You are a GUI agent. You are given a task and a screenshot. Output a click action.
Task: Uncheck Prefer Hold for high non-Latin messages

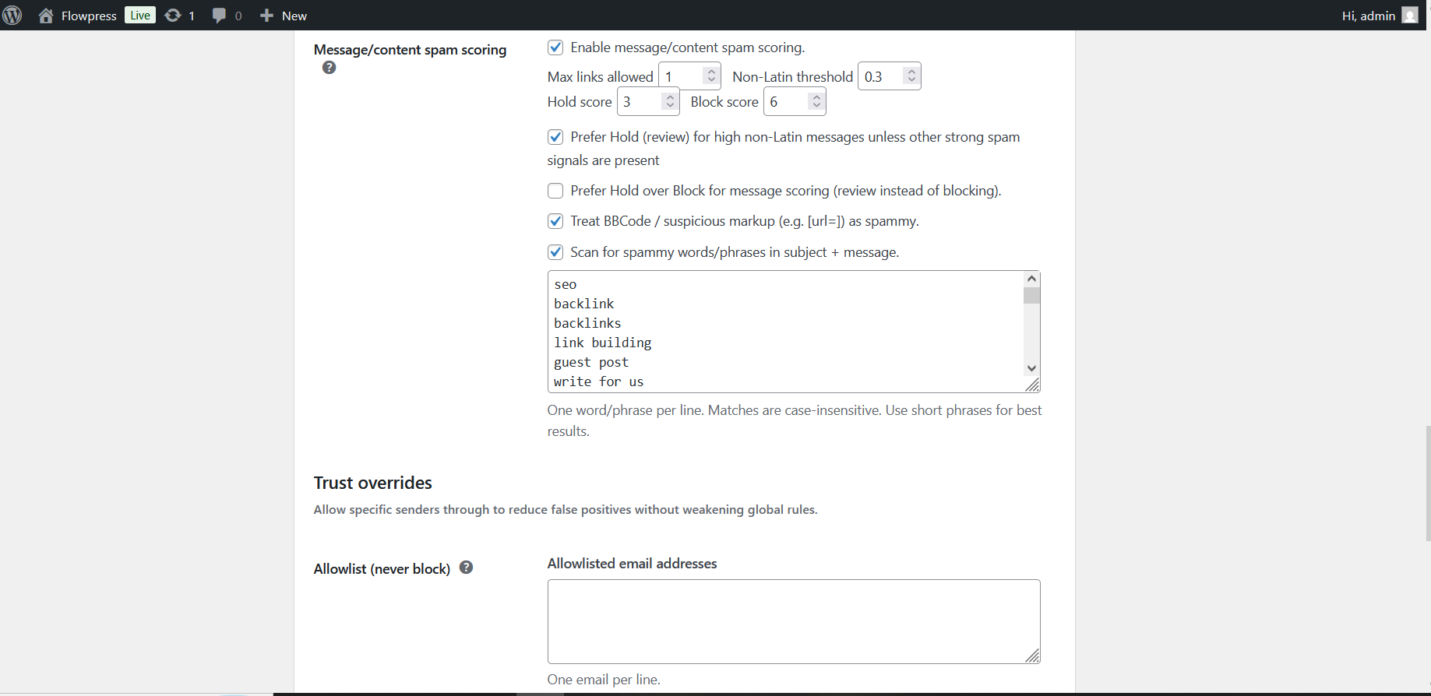(555, 137)
